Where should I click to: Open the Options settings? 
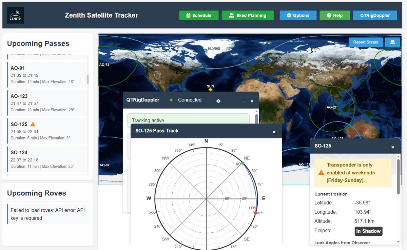pos(298,15)
